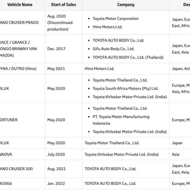
Task: Click the Company column header
Action: tap(126, 5)
